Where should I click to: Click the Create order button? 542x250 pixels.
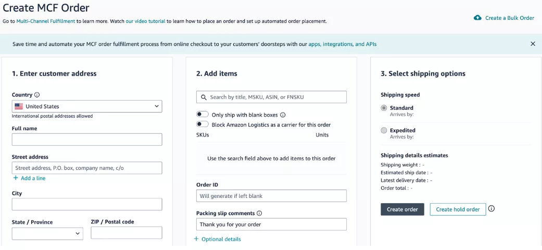click(402, 209)
